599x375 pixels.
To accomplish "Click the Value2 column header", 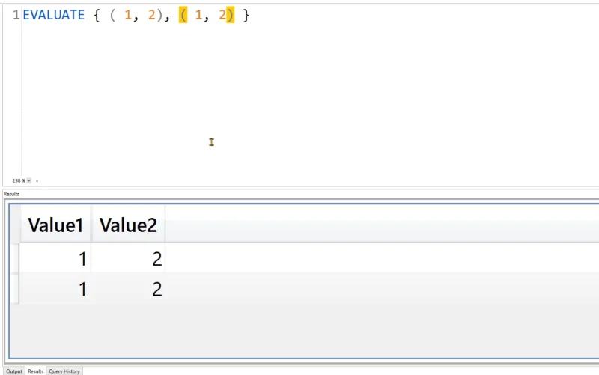I will point(128,225).
